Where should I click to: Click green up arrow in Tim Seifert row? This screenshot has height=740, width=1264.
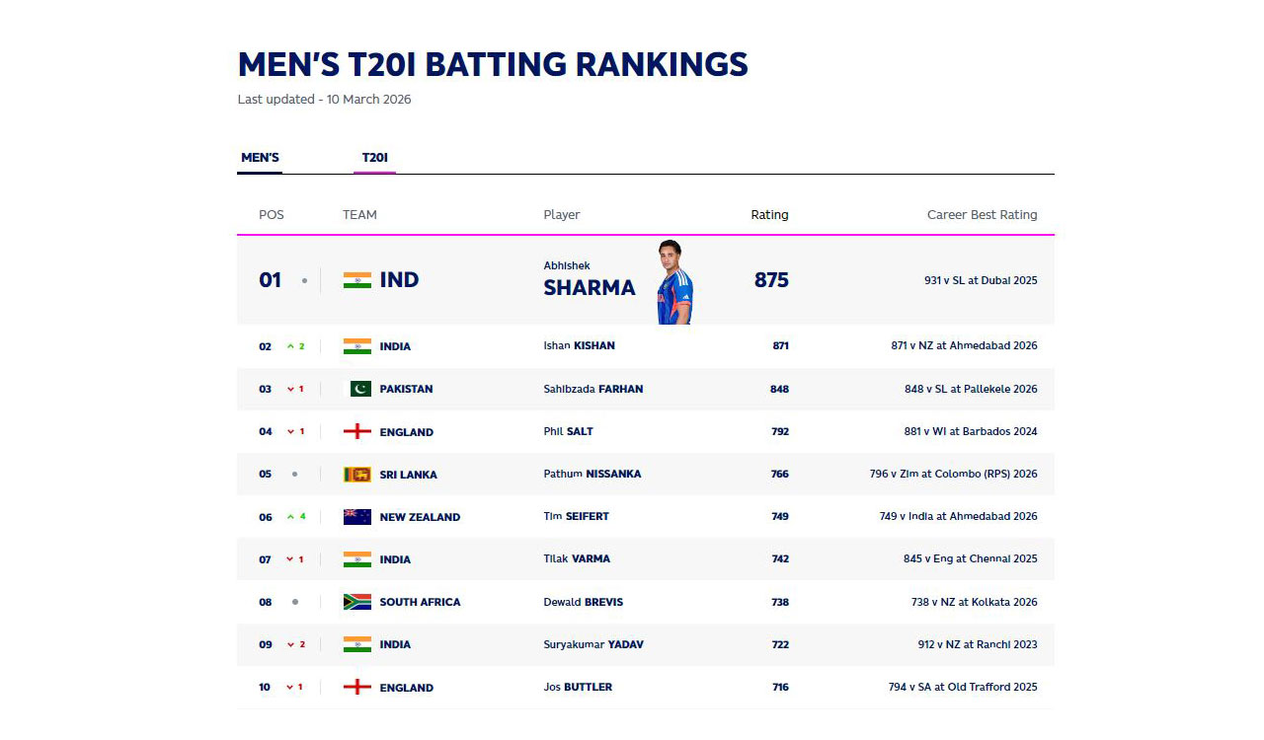291,517
